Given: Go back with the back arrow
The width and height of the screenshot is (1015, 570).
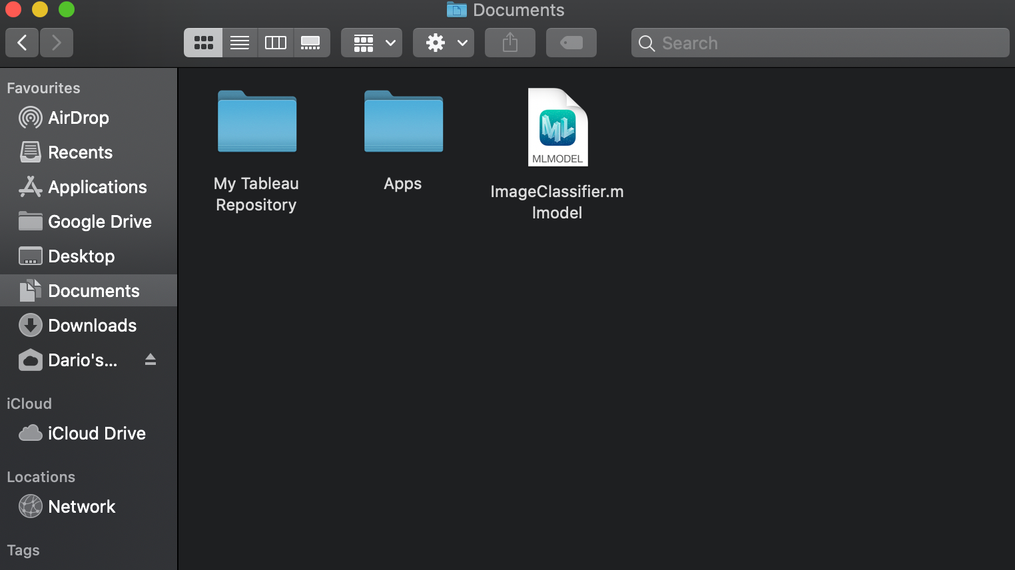Looking at the screenshot, I should pyautogui.click(x=22, y=43).
